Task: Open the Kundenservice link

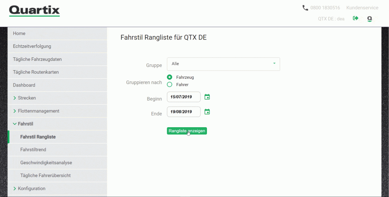Action: 362,8
